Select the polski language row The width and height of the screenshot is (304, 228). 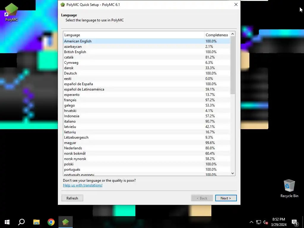[147, 164]
